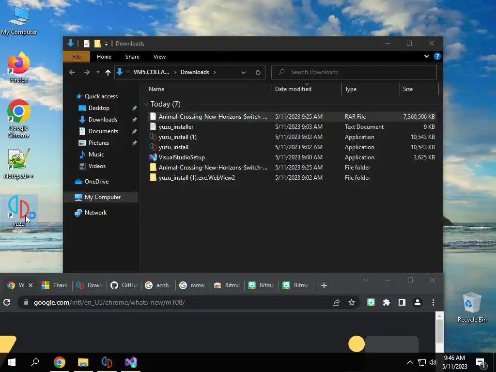The image size is (496, 372).
Task: Open the recent locations dropdown arrow
Action: 98,72
